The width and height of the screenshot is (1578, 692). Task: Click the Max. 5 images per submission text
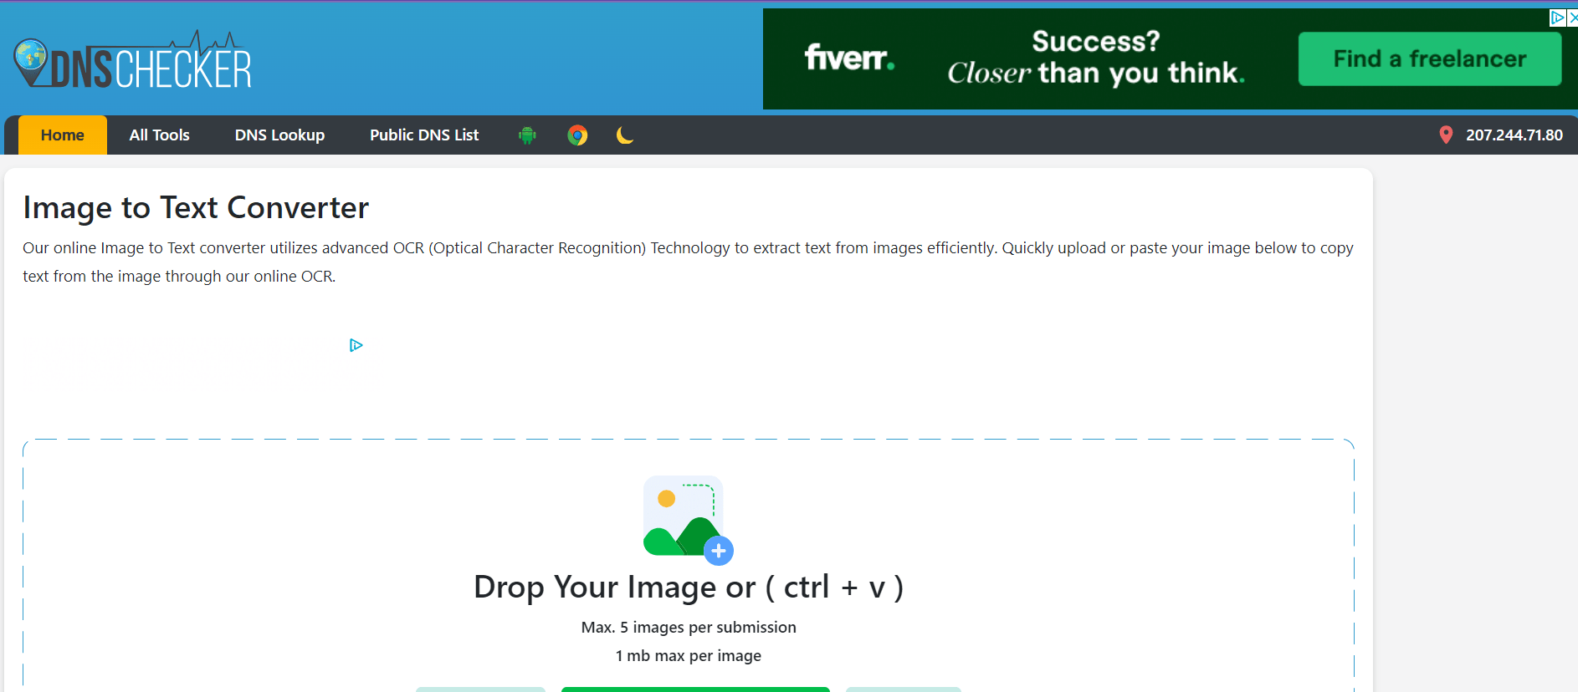689,628
